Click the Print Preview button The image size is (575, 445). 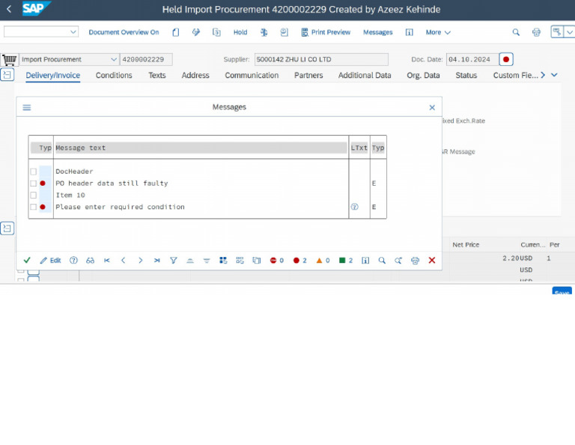[x=326, y=32]
